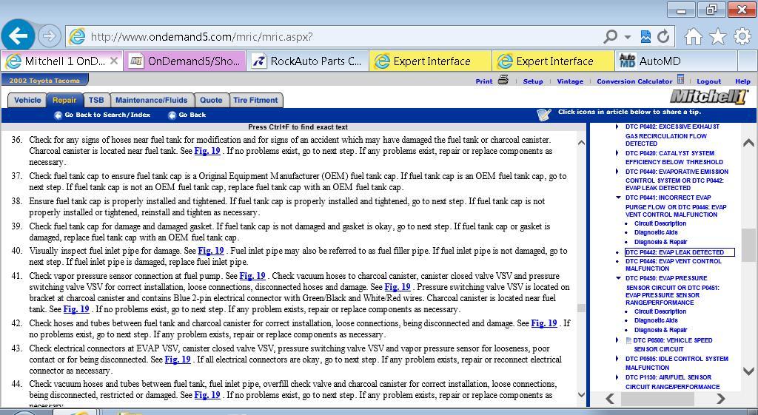Click the Go Back arrow icon
The height and width of the screenshot is (415, 758).
click(172, 115)
